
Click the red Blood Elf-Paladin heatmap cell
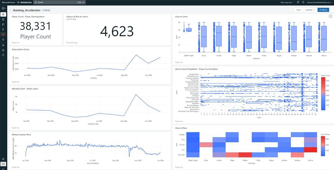coord(245,155)
